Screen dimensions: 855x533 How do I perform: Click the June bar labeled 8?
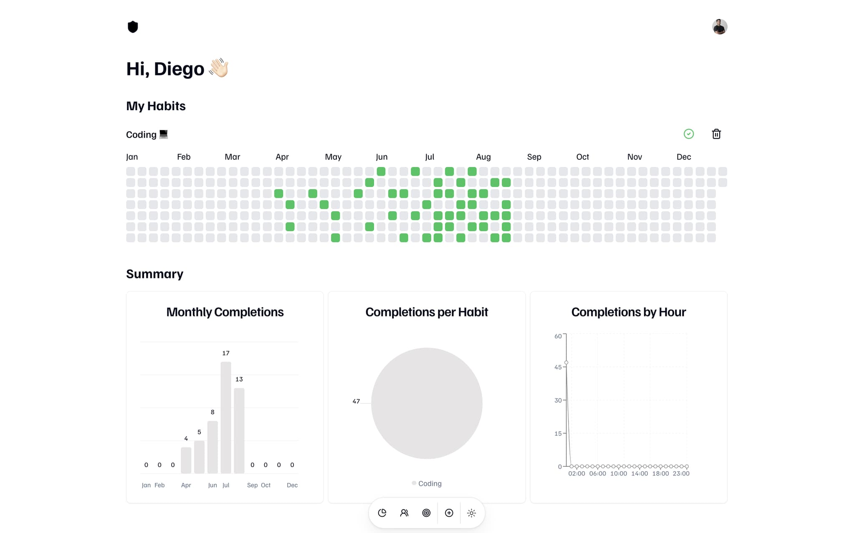tap(212, 447)
